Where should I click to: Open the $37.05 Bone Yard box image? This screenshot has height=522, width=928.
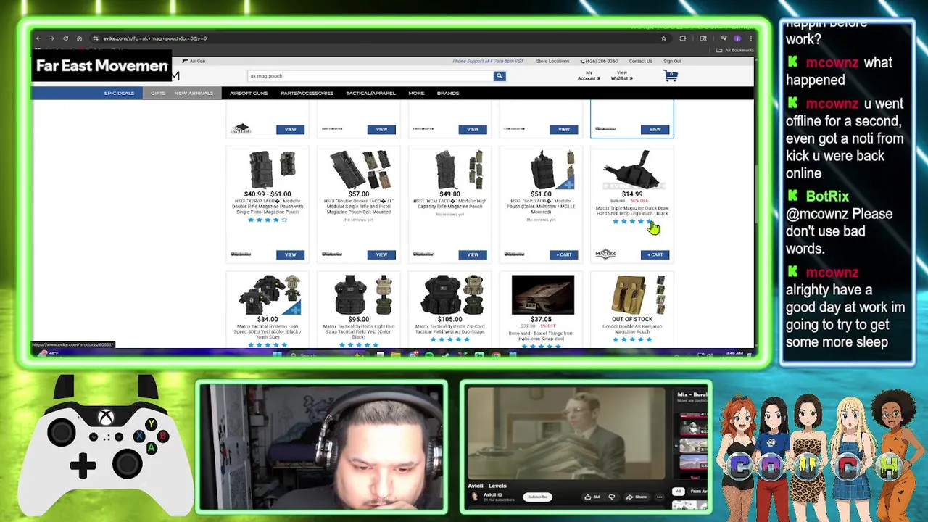(542, 294)
